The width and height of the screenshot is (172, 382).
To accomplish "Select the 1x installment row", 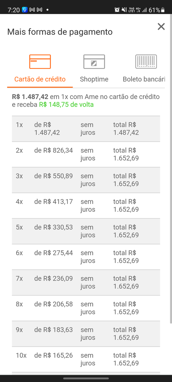I will point(86,129).
